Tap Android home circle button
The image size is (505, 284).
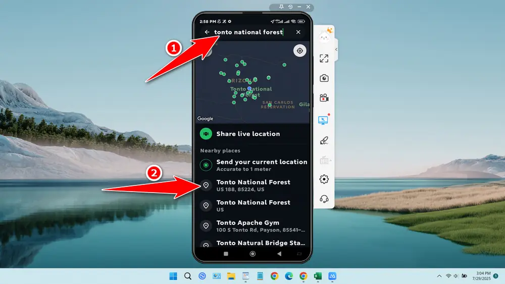(252, 254)
